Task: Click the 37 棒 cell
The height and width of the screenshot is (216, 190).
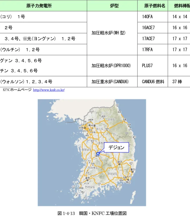Action: point(179,82)
